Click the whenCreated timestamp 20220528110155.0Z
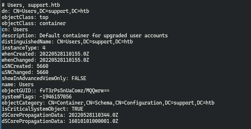Image resolution: width=251 pixels, height=129 pixels. 64,54
